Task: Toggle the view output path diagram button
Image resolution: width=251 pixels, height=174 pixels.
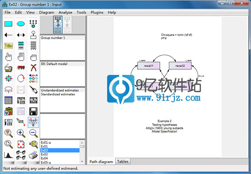Action: [67, 25]
